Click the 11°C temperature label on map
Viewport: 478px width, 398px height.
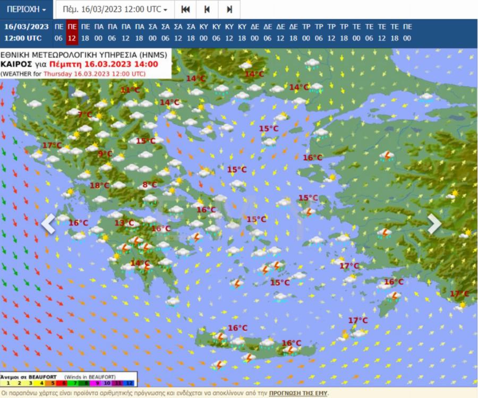130,90
